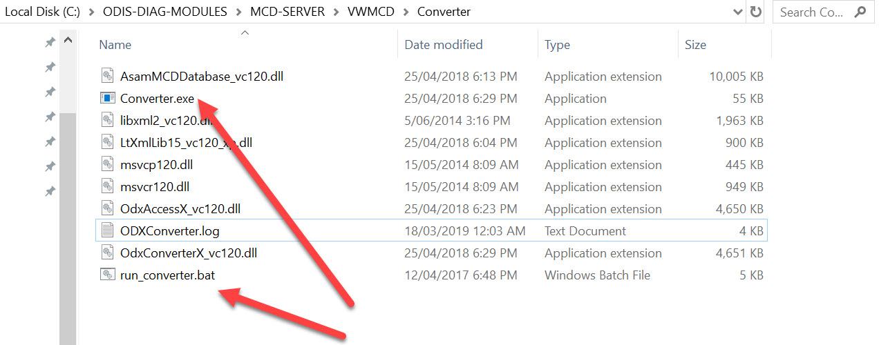
Task: Select the AsamMCDDatabase_vc120.dll file icon
Action: [x=107, y=77]
